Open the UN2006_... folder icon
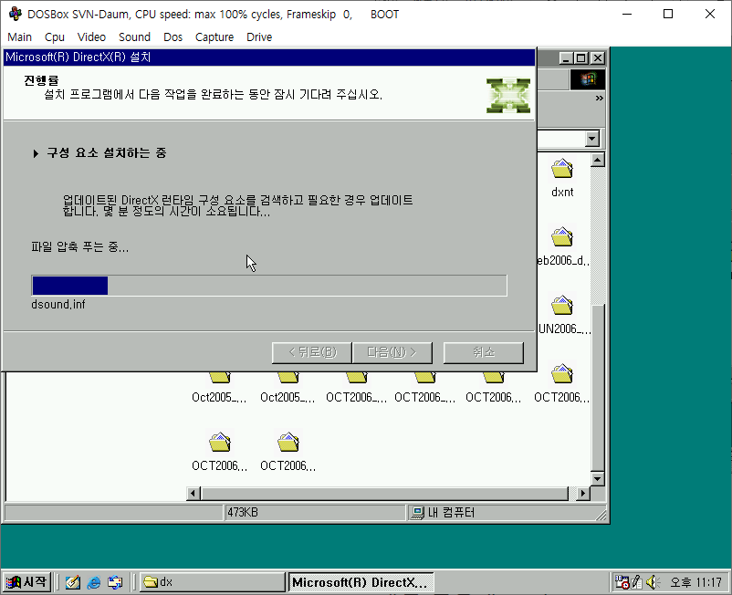The image size is (732, 595). point(562,306)
